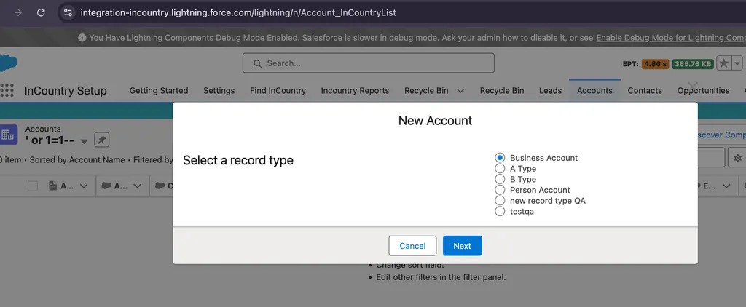The image size is (746, 307).
Task: Click the Salesforce cloud logo
Action: click(x=9, y=63)
